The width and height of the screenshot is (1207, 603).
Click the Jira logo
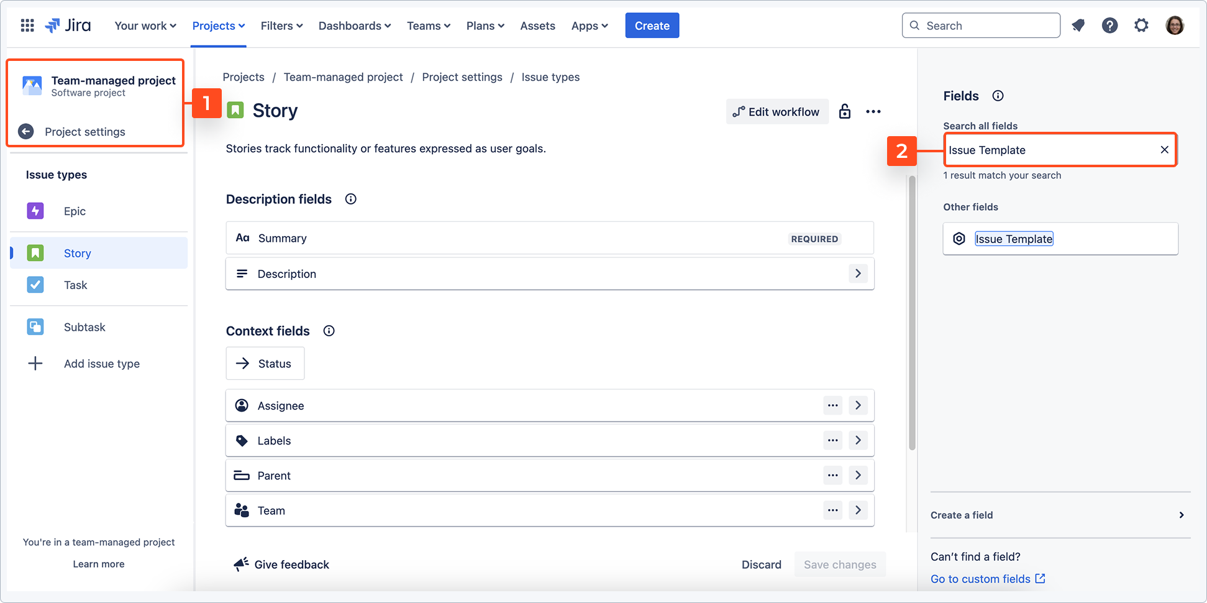pos(68,25)
